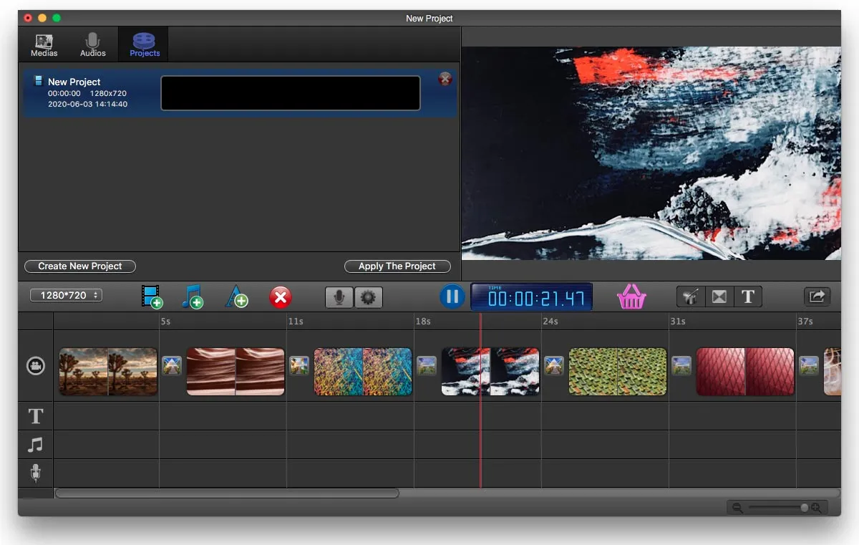Select the T titles tool icon
This screenshot has width=859, height=545.
point(747,296)
